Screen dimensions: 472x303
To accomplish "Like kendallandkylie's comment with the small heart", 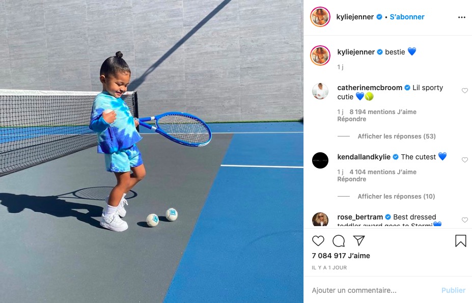I will tap(465, 160).
